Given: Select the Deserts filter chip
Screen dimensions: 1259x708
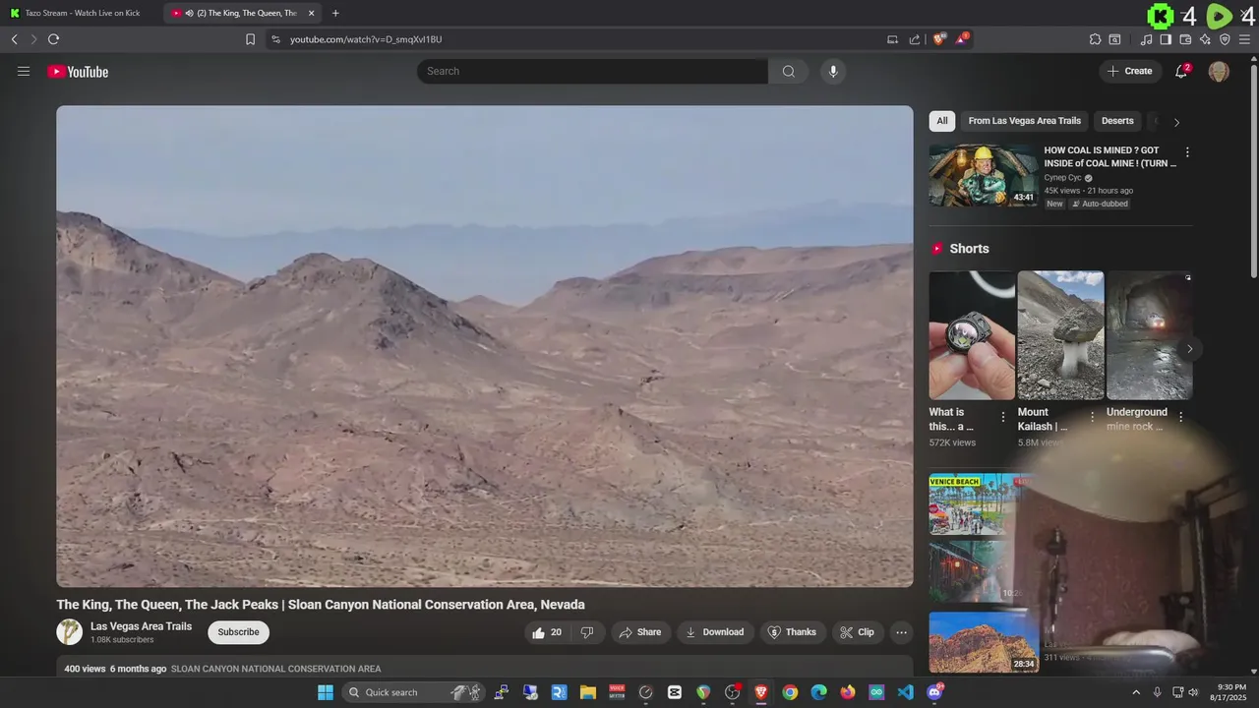Looking at the screenshot, I should [1117, 121].
